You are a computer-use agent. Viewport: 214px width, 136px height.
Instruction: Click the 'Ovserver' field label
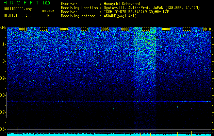(x=69, y=4)
